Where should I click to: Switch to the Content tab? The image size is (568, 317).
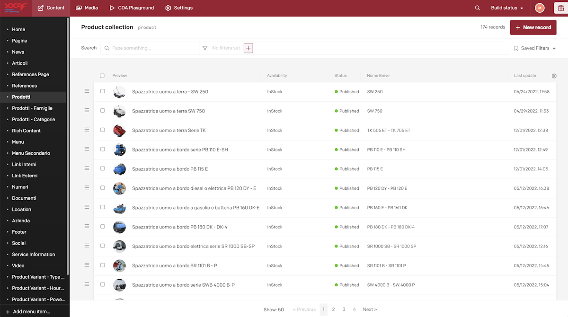(51, 8)
